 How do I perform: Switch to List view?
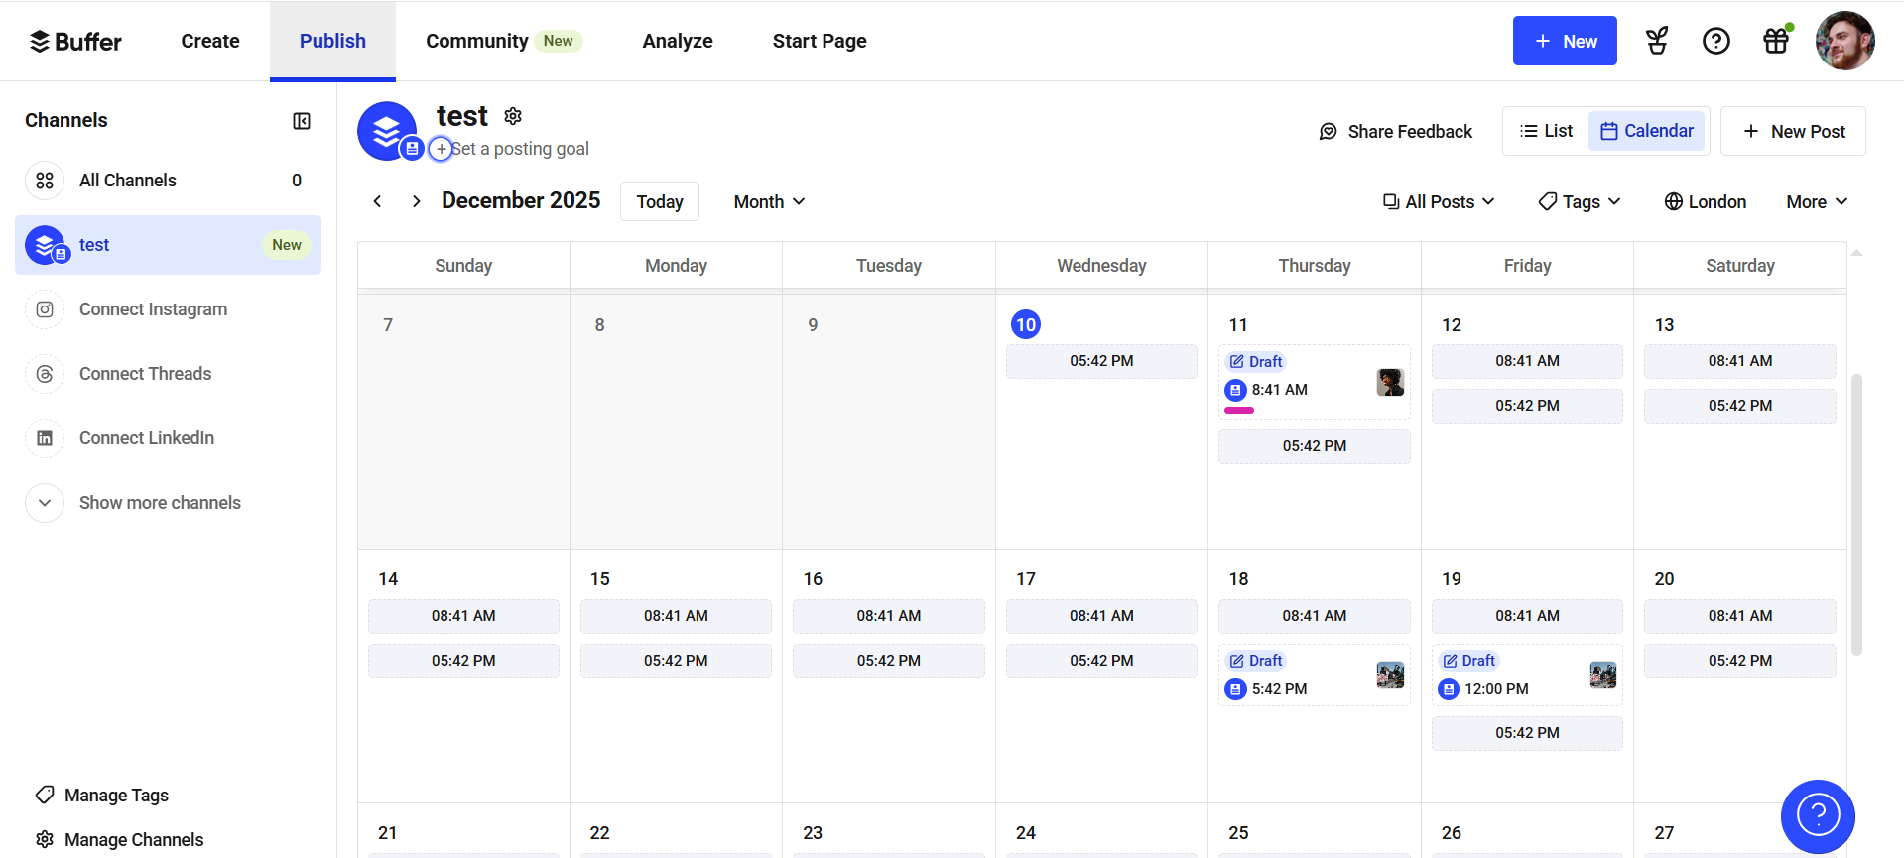[1547, 131]
